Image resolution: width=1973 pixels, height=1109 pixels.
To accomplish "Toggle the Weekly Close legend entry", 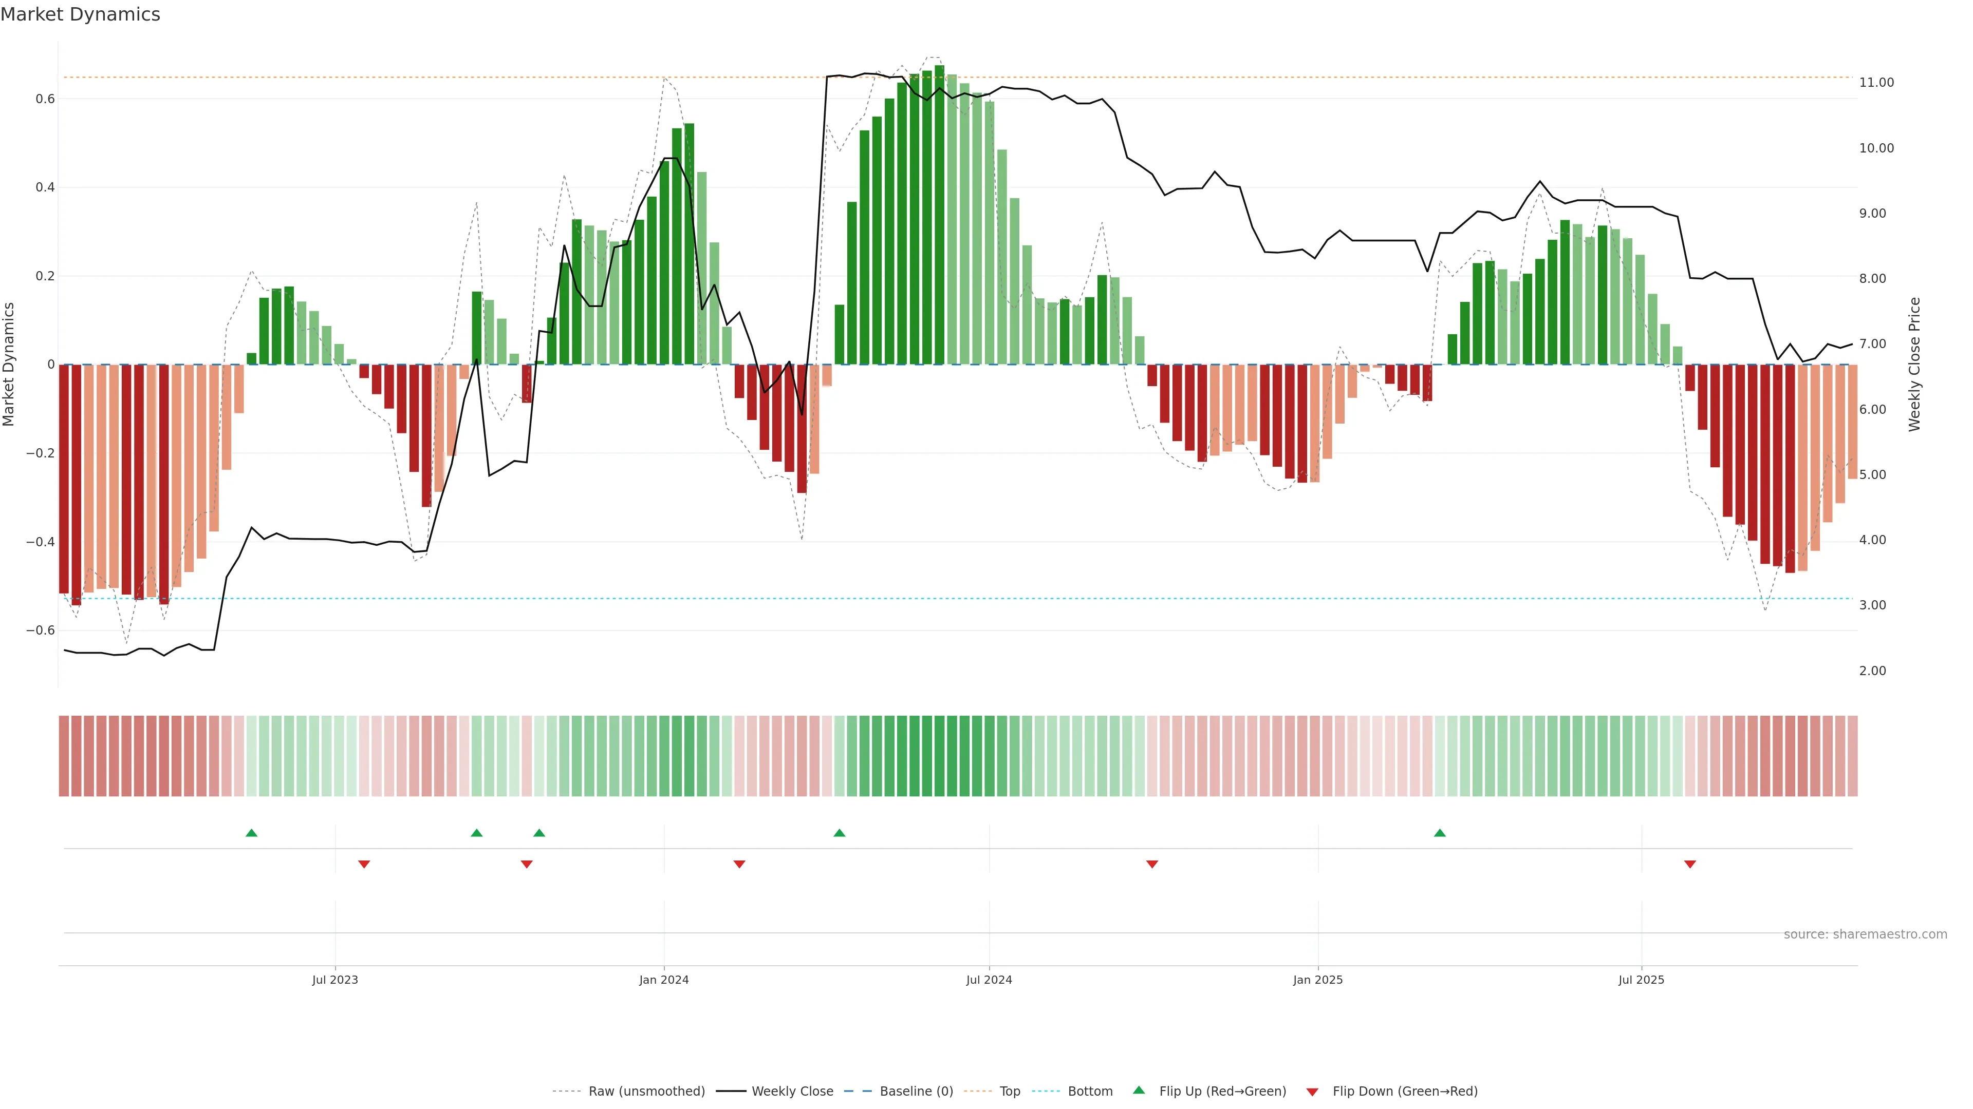I will point(792,1092).
